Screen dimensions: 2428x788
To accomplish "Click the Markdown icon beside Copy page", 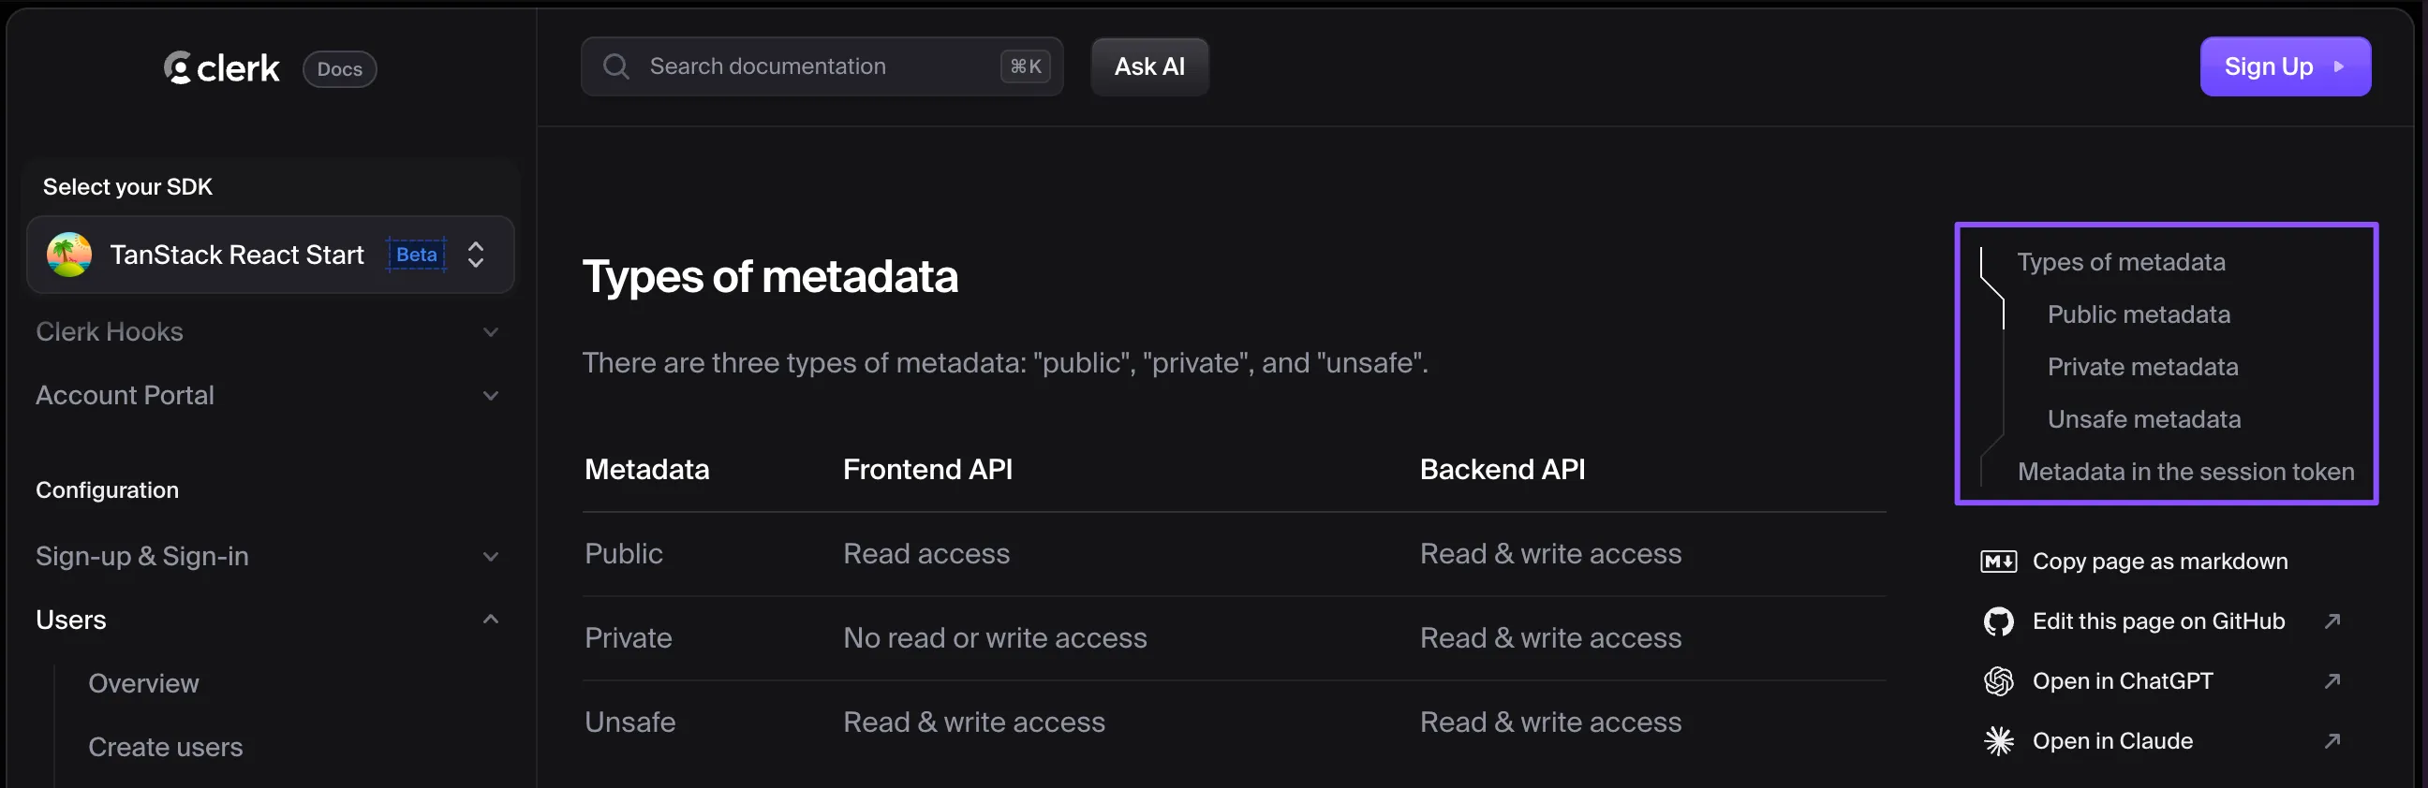I will (x=1998, y=562).
